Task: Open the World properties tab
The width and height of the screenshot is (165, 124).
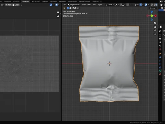Action: coord(160,49)
